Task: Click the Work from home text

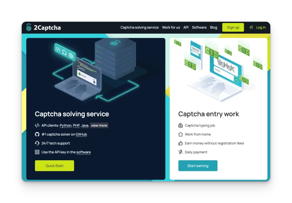Action: [x=198, y=134]
